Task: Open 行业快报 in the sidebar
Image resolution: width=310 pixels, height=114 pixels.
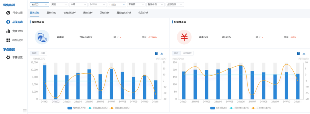Action: point(18,13)
